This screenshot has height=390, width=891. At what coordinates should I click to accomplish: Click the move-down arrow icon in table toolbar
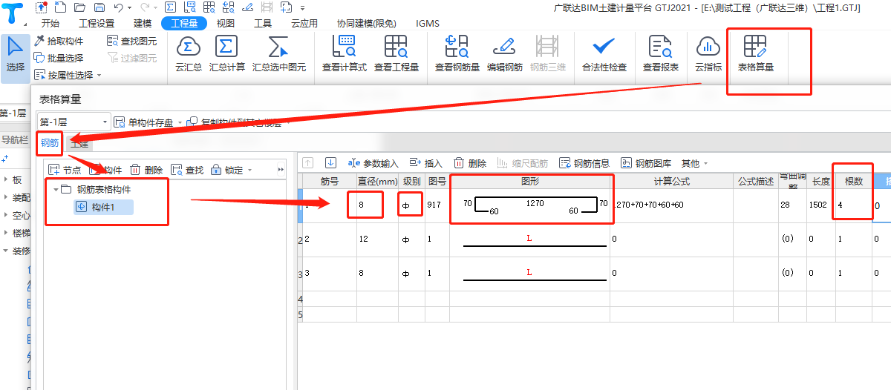pos(331,163)
